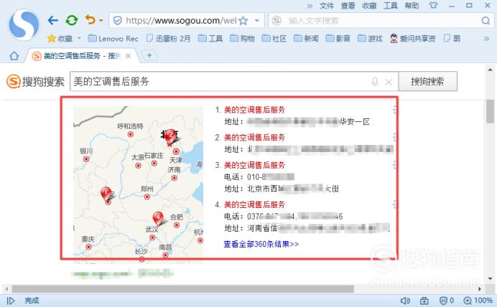Viewport: 497px width, 307px height.
Task: Click the ad-block shield counter showing 0
Action: pos(447,301)
